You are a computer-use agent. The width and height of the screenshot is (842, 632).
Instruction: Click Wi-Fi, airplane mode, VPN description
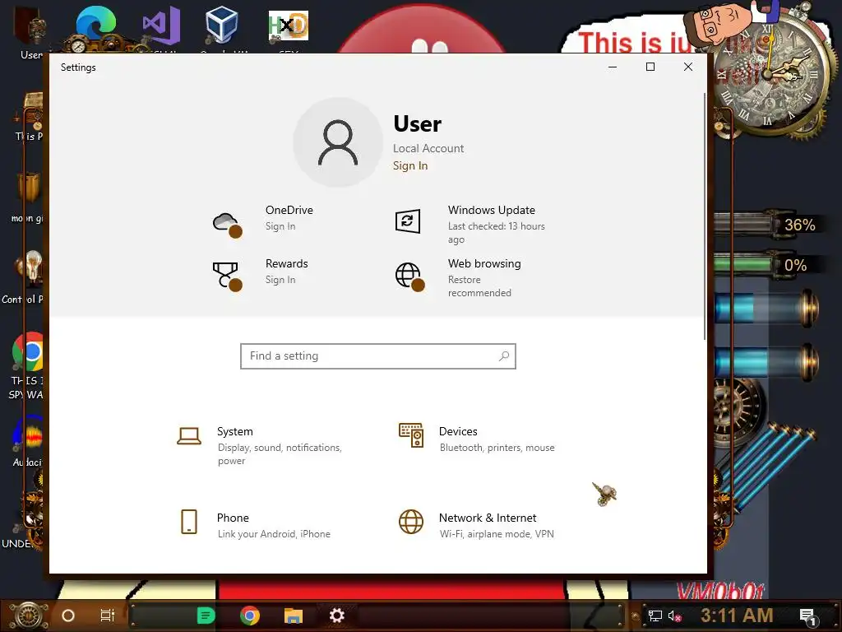[497, 533]
